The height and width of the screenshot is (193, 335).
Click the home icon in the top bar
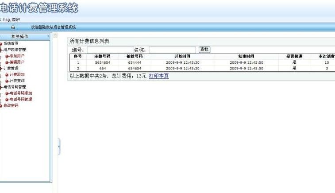pos(12,27)
